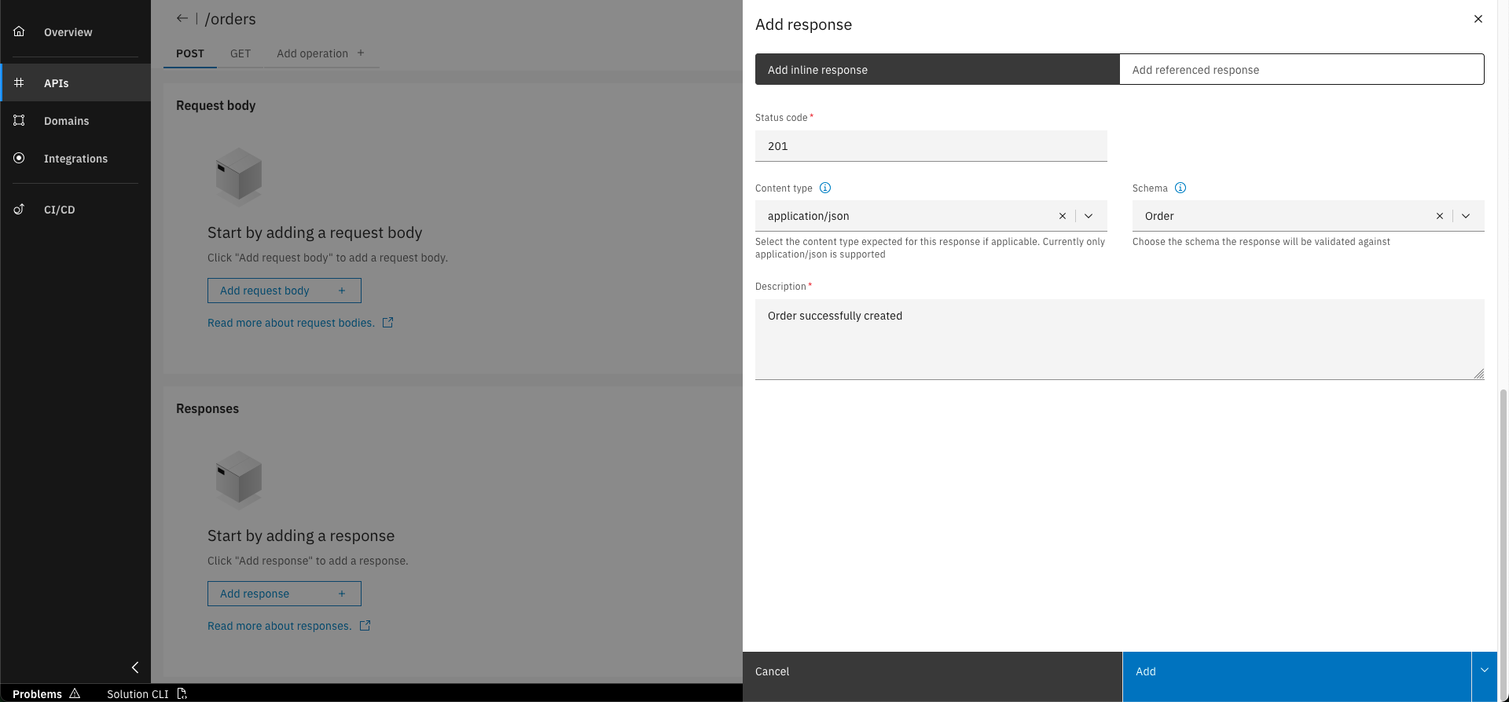Image resolution: width=1509 pixels, height=702 pixels.
Task: Open the Problems panel in status bar
Action: click(x=46, y=693)
